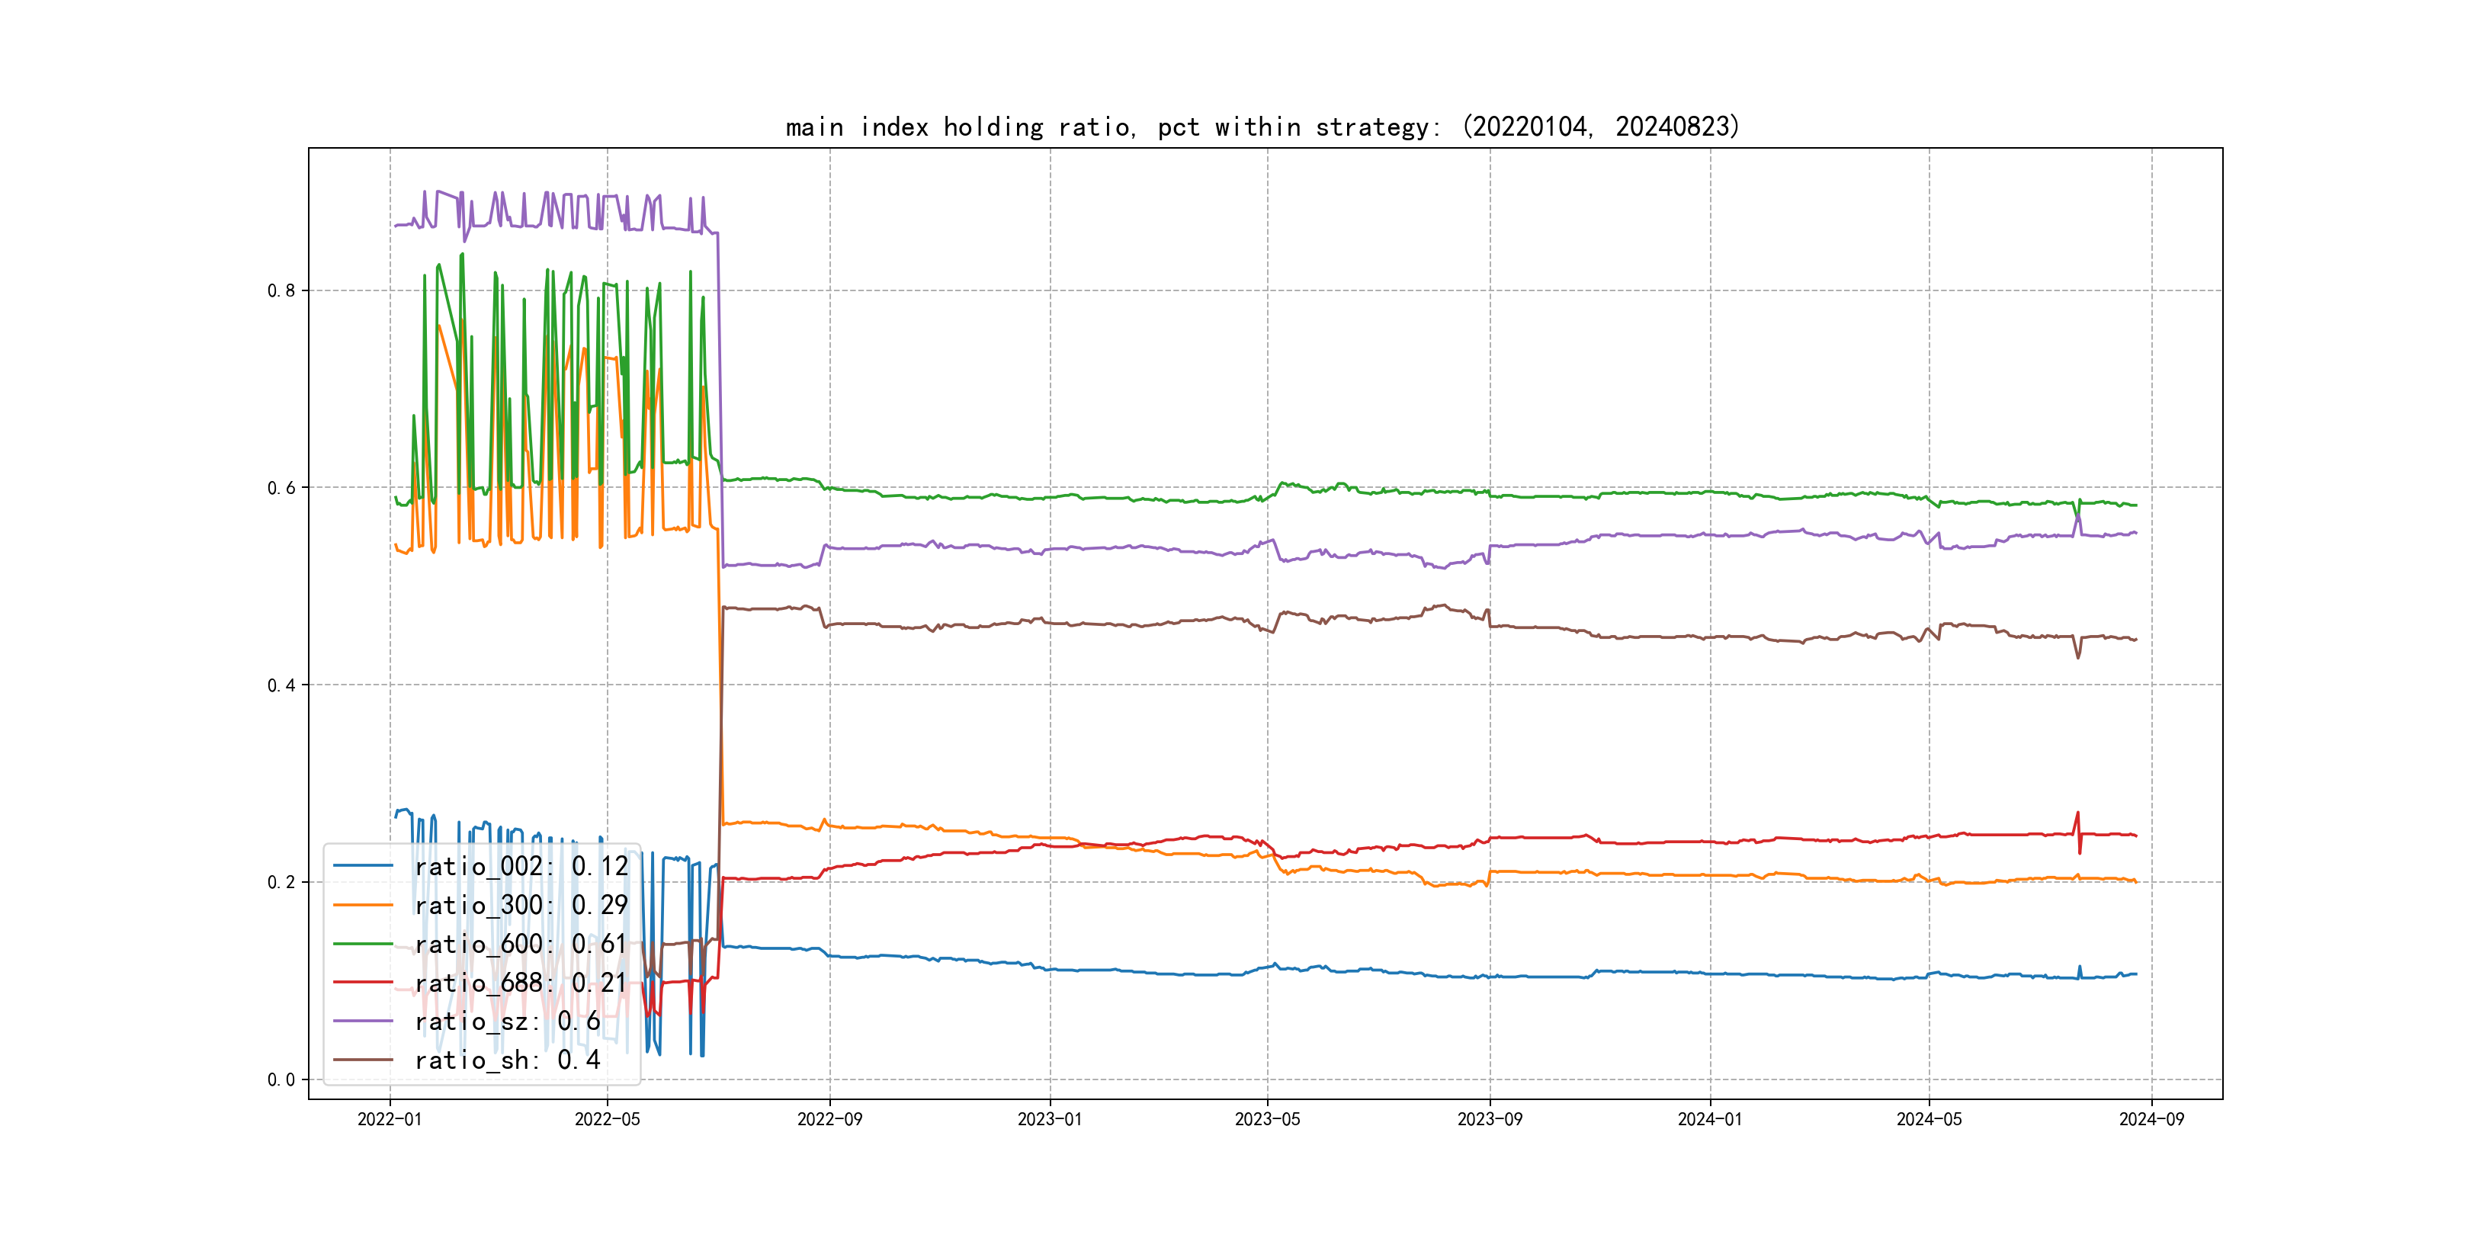Select the 'ratio_600: 0.61' legend label
This screenshot has width=2470, height=1235.
click(x=521, y=944)
